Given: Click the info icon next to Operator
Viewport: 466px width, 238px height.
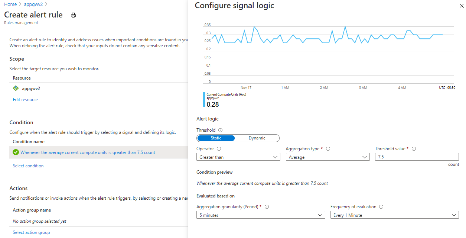Looking at the screenshot, I should (219, 149).
